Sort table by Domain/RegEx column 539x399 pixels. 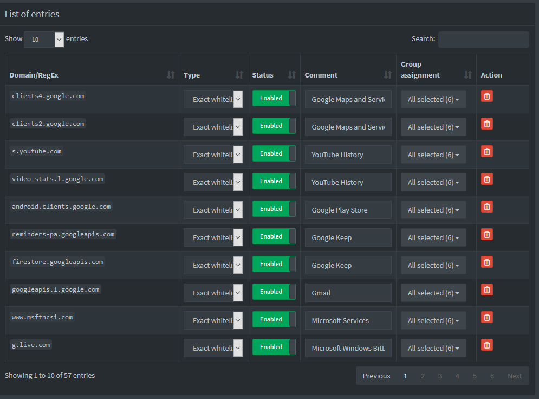92,69
